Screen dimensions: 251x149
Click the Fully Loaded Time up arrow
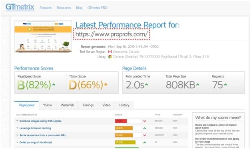[x=146, y=85]
